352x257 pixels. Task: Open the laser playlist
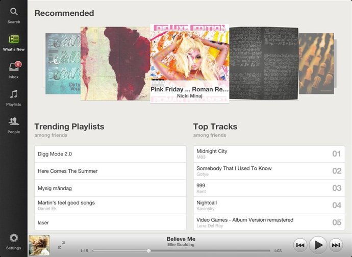(x=110, y=222)
